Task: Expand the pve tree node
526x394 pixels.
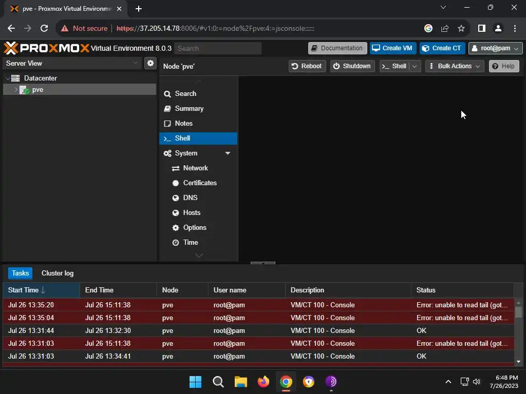Action: [15, 89]
